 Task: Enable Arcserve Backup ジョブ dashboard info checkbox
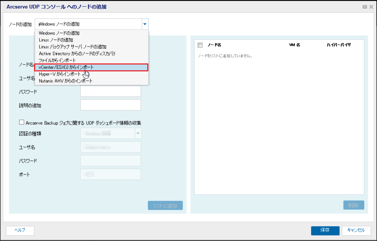pos(22,122)
